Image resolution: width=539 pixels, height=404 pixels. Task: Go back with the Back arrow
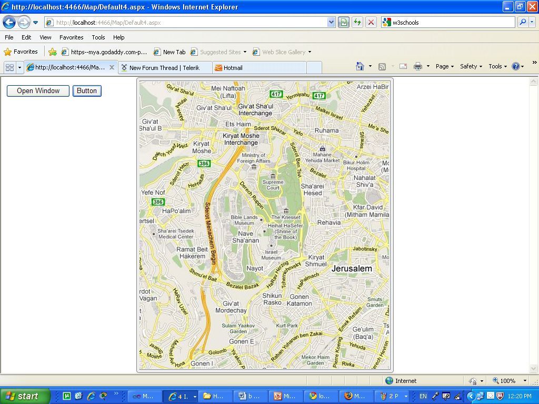(9, 23)
